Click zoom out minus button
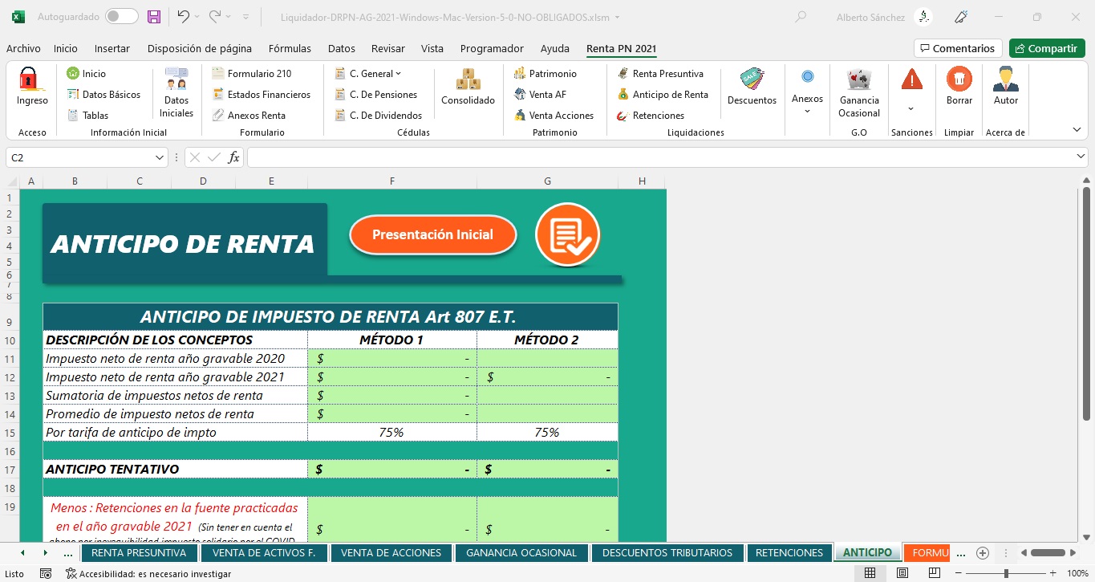Screen dimensions: 1095x582 click(x=959, y=573)
